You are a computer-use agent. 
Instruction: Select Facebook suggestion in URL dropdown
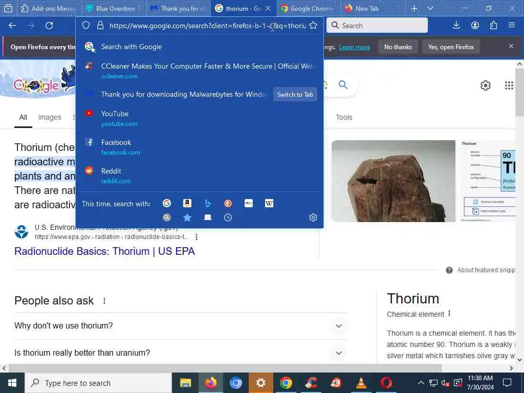pyautogui.click(x=200, y=147)
